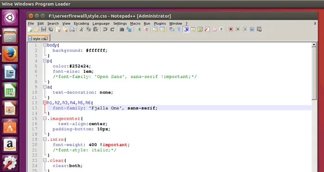The width and height of the screenshot is (324, 172).
Task: Open the Plugins menu
Action: coord(160,23)
